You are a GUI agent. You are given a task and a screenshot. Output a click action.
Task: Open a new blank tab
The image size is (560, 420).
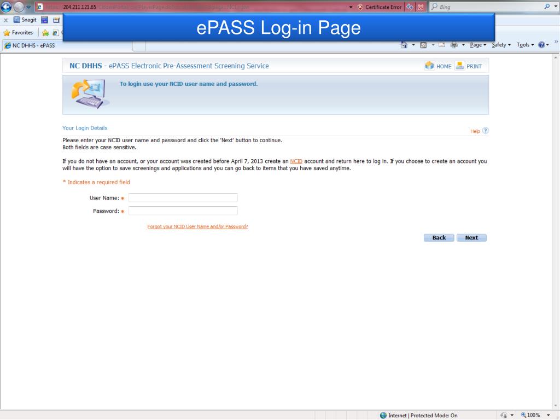click(139, 46)
